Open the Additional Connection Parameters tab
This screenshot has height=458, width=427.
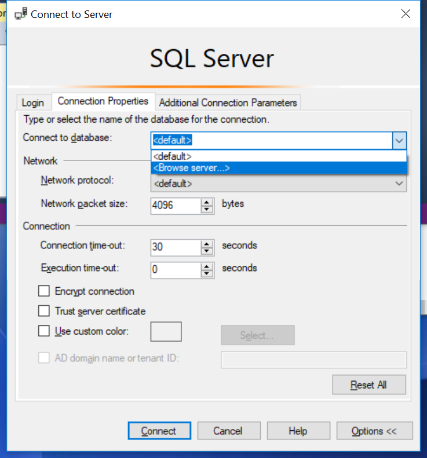coord(228,103)
